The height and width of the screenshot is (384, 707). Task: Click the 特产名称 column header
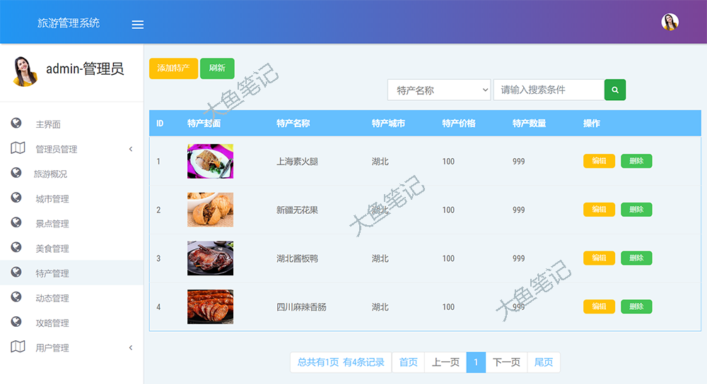point(293,124)
